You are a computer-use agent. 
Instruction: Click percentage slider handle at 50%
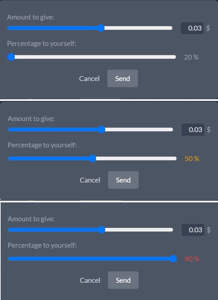point(93,158)
